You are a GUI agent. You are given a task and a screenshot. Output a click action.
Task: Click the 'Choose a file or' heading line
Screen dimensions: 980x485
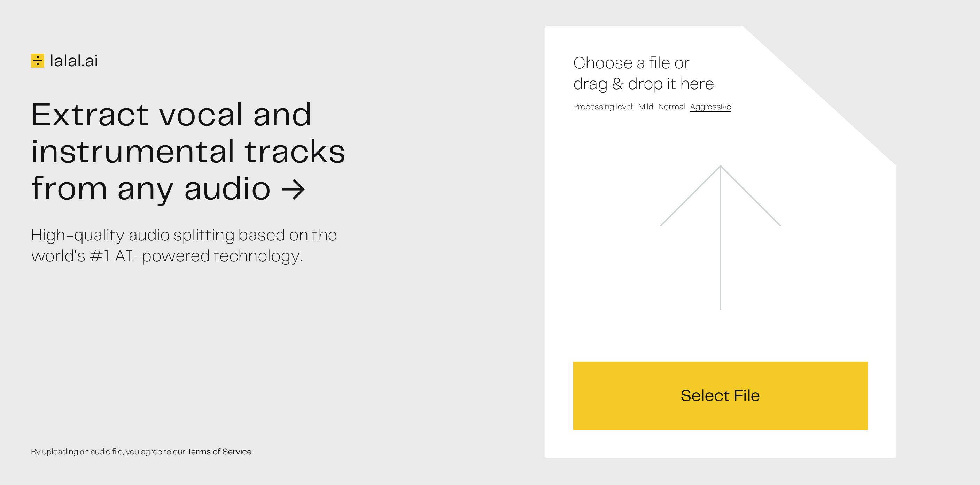tap(631, 63)
